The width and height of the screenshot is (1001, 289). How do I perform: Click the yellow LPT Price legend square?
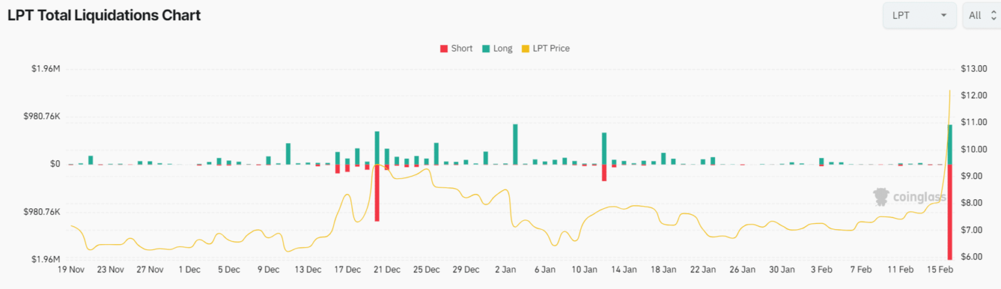click(526, 49)
